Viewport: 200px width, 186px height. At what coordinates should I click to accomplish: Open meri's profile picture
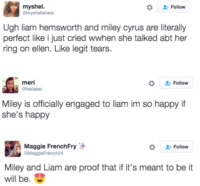[10, 85]
